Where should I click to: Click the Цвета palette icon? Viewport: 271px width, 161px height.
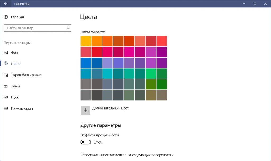point(6,63)
